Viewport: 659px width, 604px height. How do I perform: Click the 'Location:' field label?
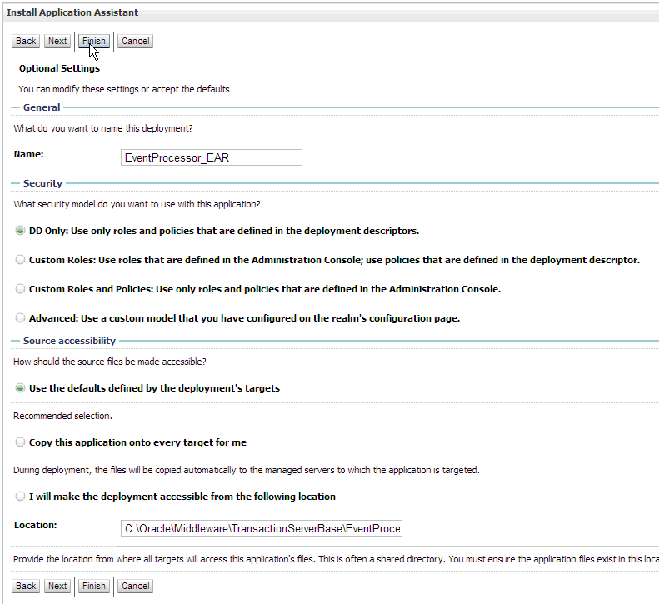click(x=35, y=525)
